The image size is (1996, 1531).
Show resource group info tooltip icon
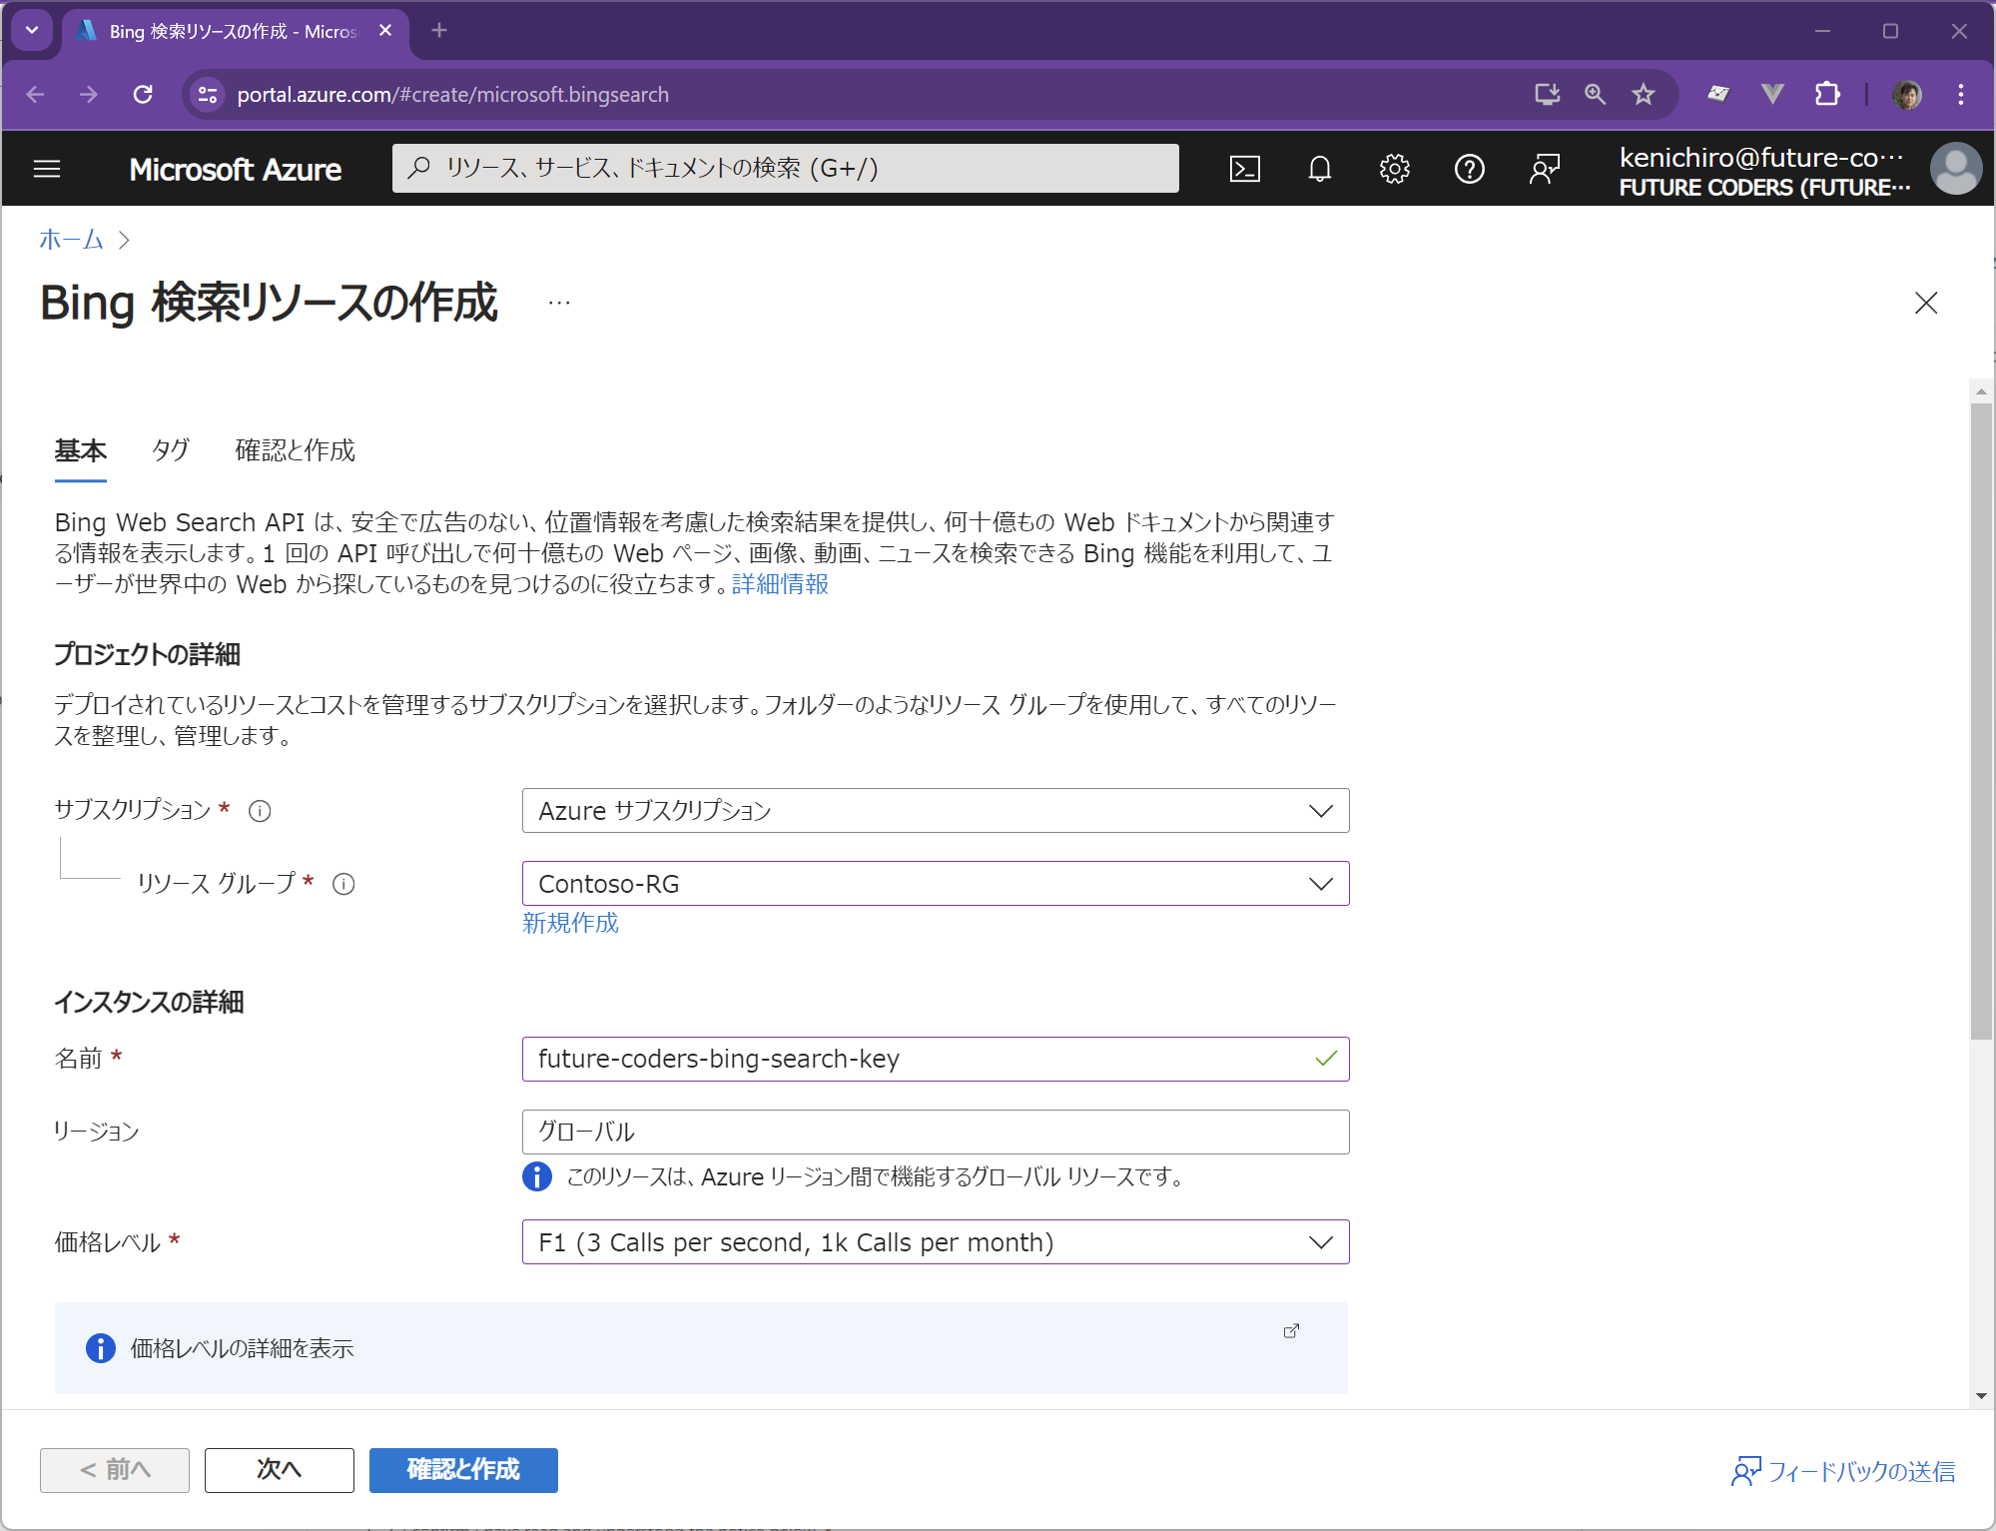(x=343, y=884)
